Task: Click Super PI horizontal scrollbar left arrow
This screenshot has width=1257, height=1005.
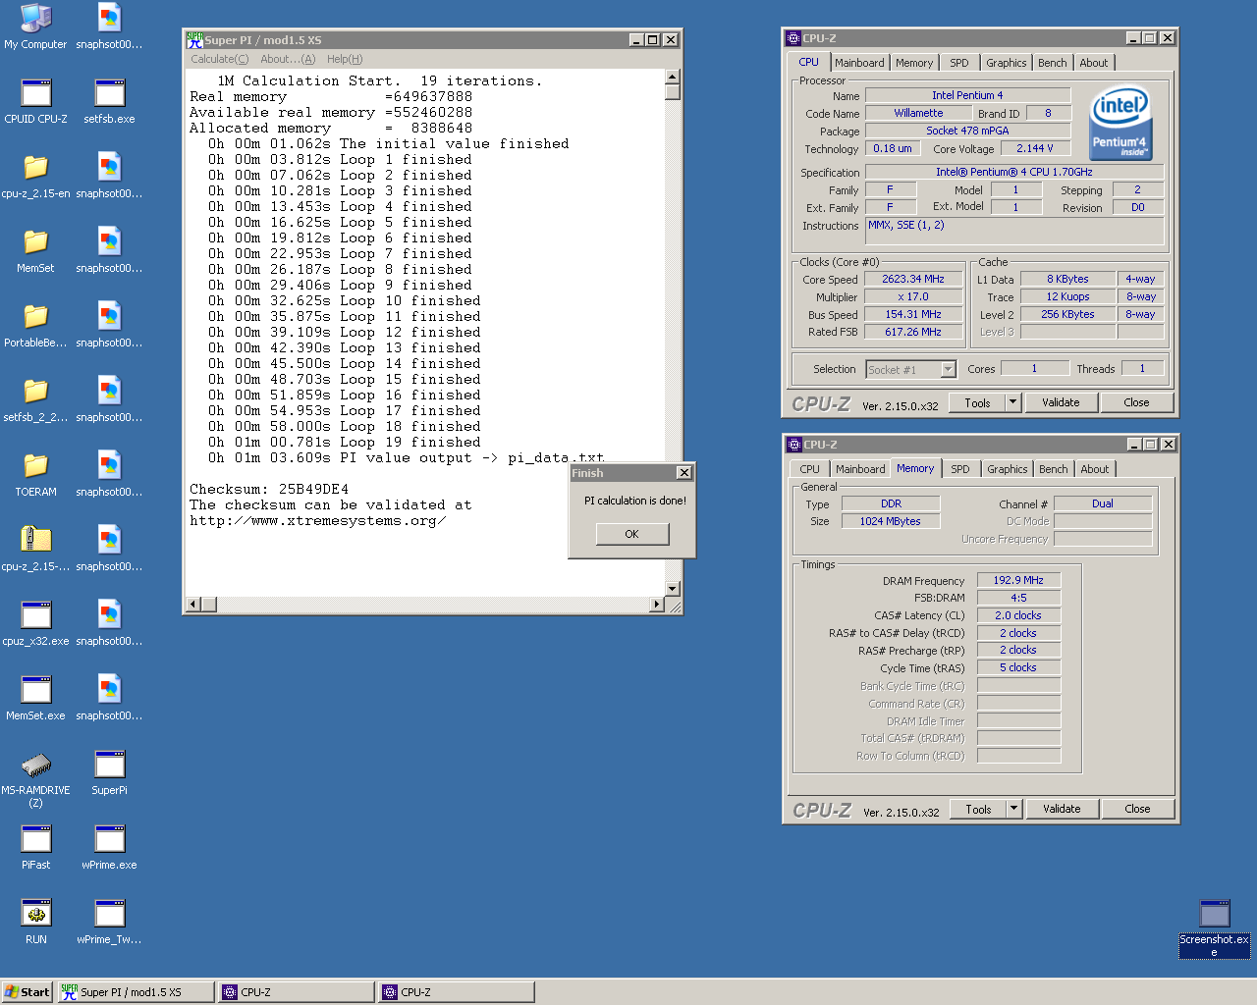Action: coord(192,605)
